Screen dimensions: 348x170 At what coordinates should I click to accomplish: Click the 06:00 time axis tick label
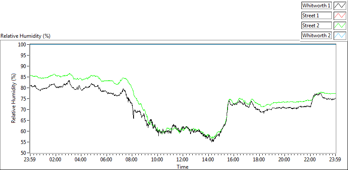(107, 160)
